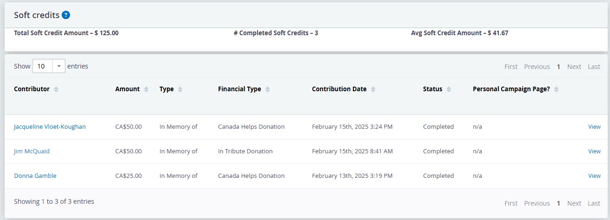Click First in the bottom pagination
Screen dimensions: 610x220
511,203
